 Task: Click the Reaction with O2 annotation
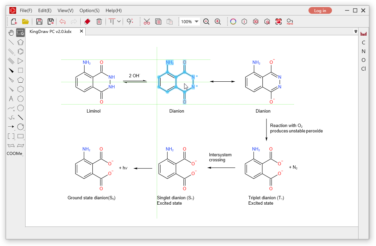296,128
